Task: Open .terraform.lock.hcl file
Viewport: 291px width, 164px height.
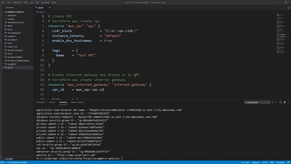Action: click(15, 22)
